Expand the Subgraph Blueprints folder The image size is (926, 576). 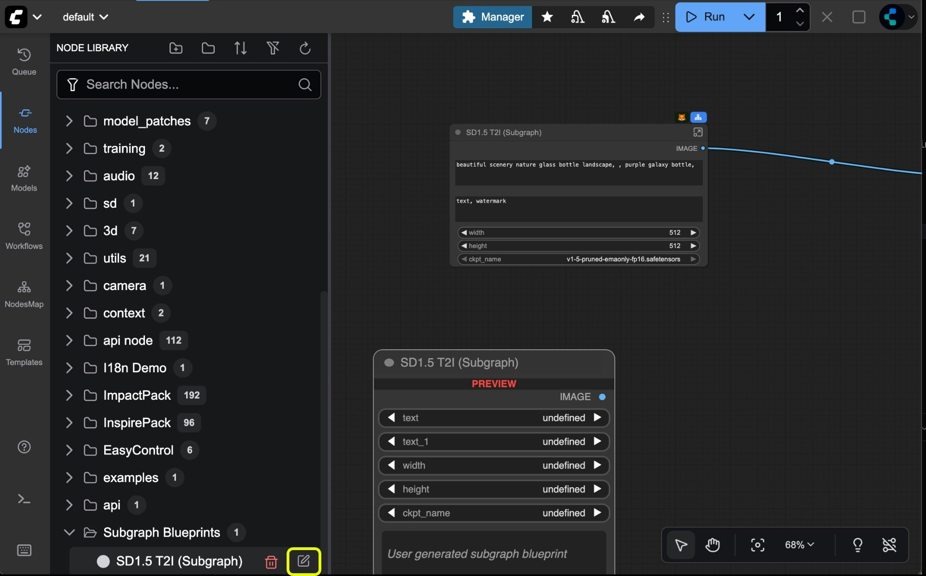click(x=69, y=533)
